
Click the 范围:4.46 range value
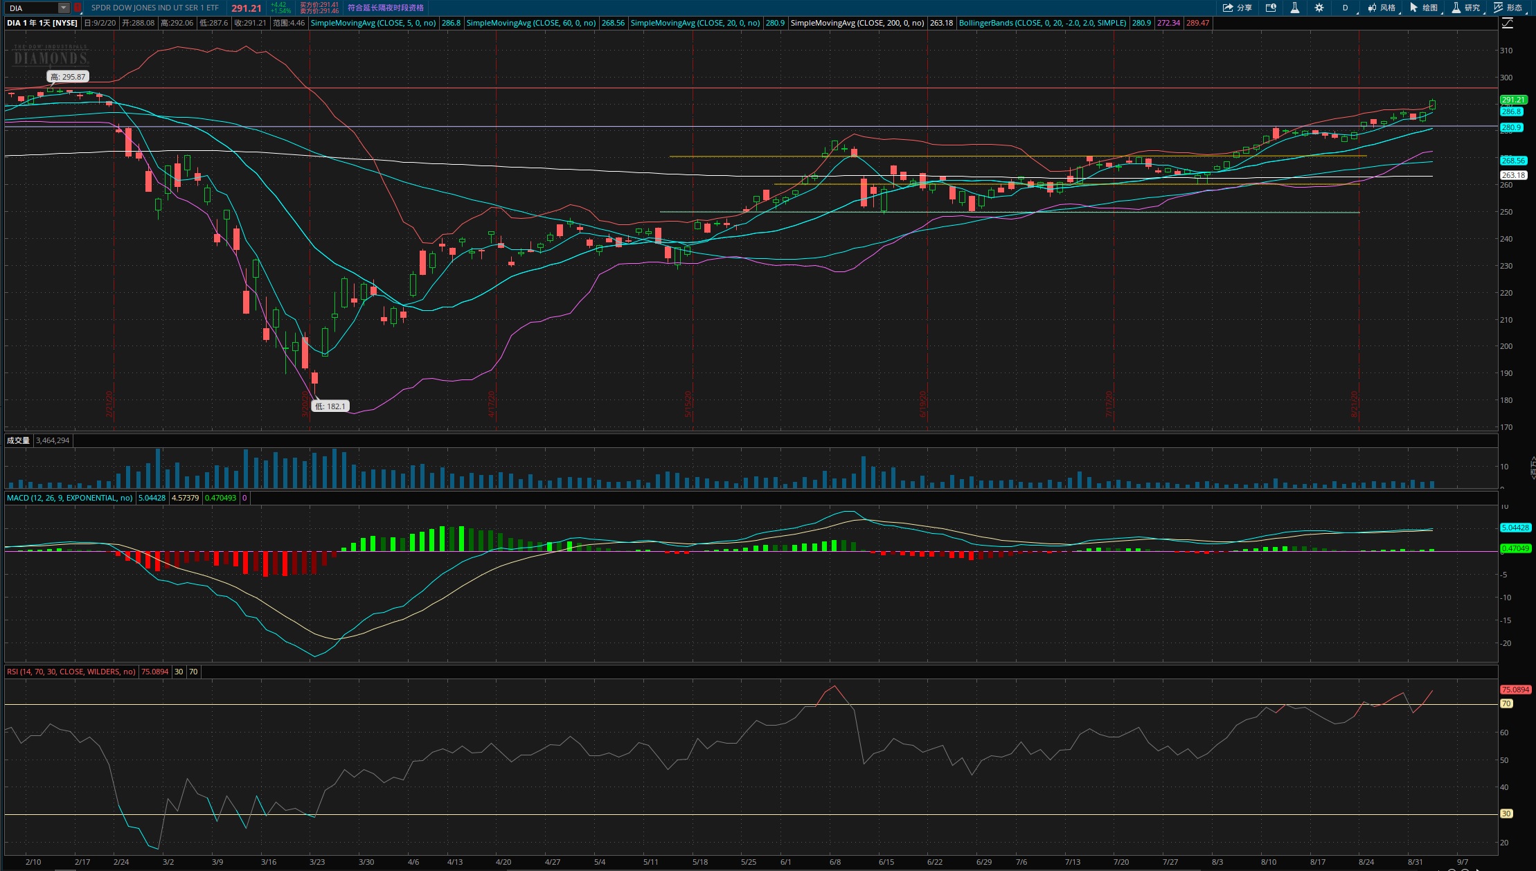(x=289, y=23)
